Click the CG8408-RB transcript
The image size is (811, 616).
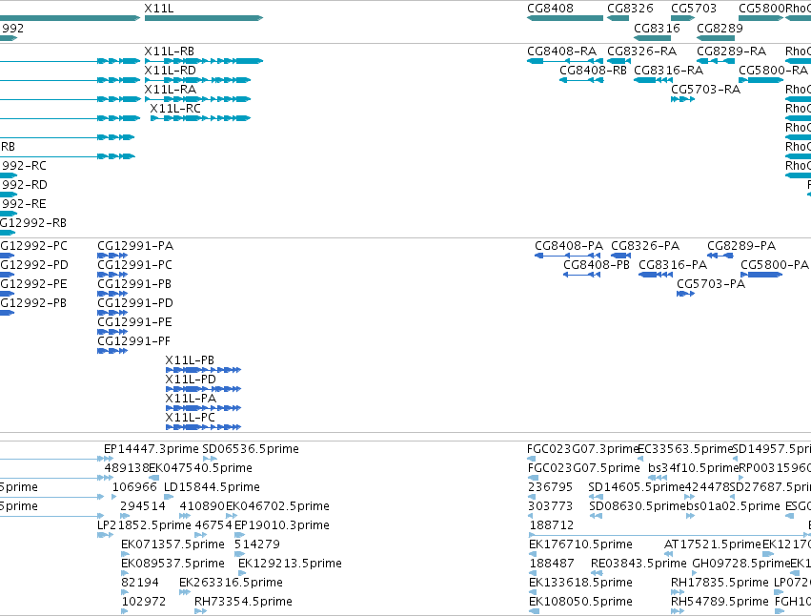click(x=581, y=80)
